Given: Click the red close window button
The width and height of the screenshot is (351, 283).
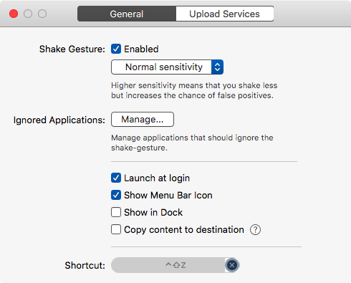Looking at the screenshot, I should 14,14.
